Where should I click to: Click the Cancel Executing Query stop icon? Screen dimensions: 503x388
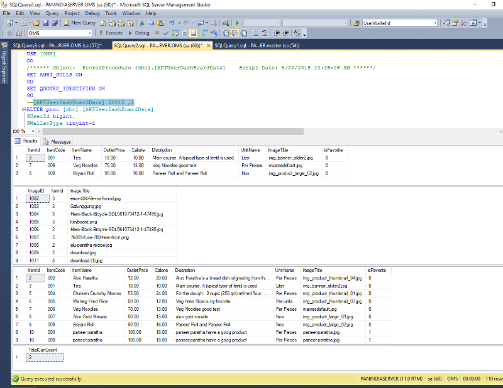point(157,33)
